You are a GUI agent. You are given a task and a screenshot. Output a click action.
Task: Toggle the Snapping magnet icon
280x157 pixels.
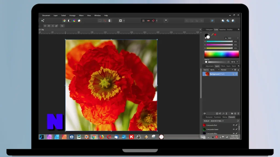click(153, 21)
